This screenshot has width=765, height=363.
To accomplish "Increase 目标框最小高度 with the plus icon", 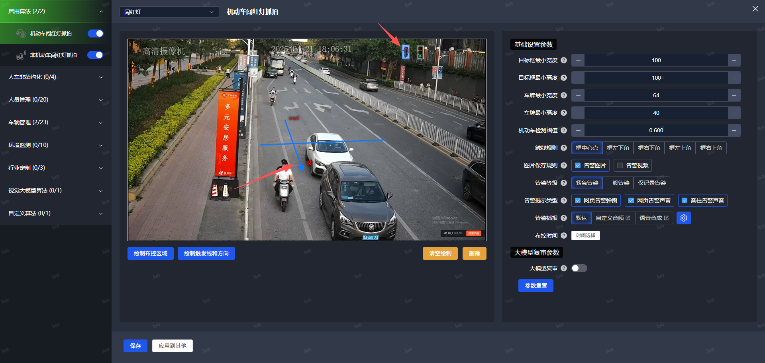I will click(x=734, y=78).
